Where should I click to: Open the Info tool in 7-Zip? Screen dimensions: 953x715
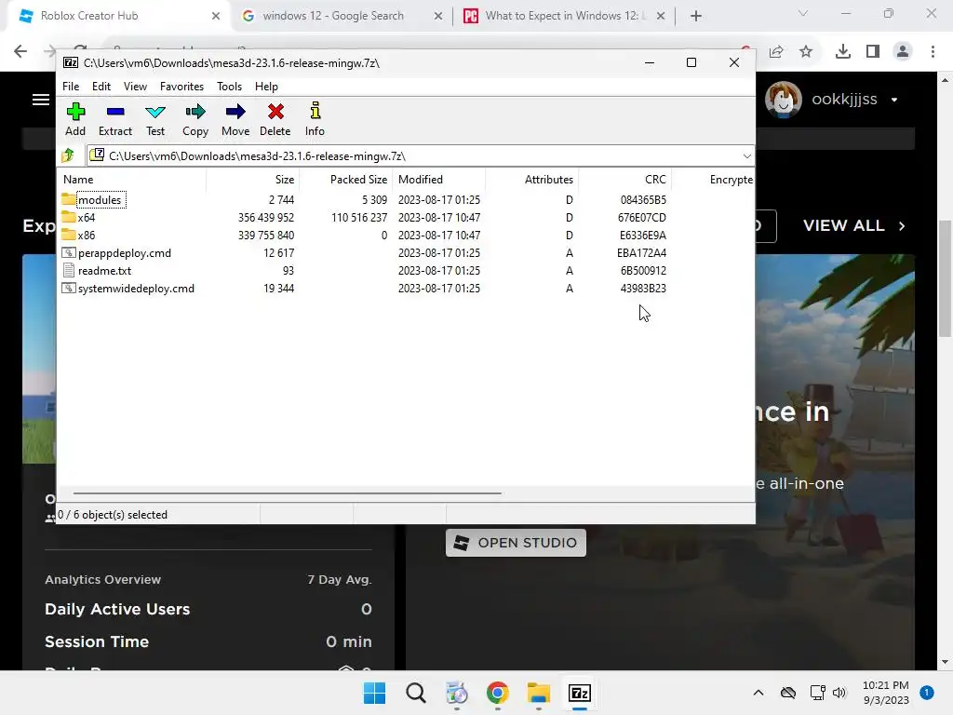click(x=315, y=119)
